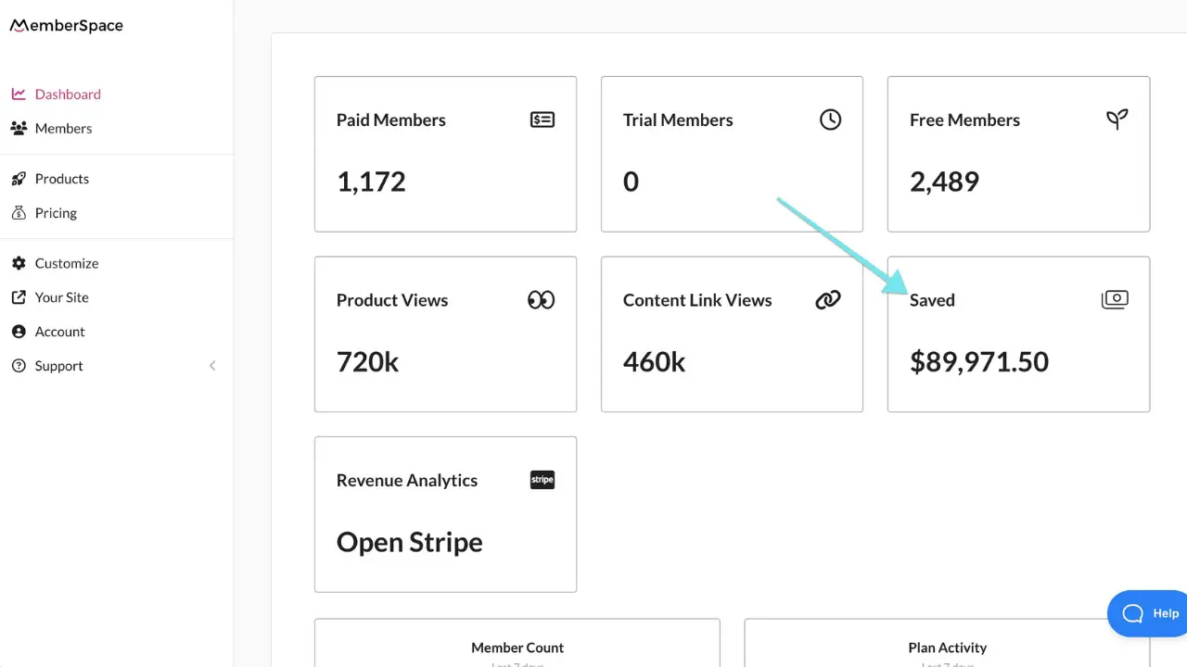The height and width of the screenshot is (667, 1187).
Task: Go to Account settings
Action: pyautogui.click(x=48, y=332)
